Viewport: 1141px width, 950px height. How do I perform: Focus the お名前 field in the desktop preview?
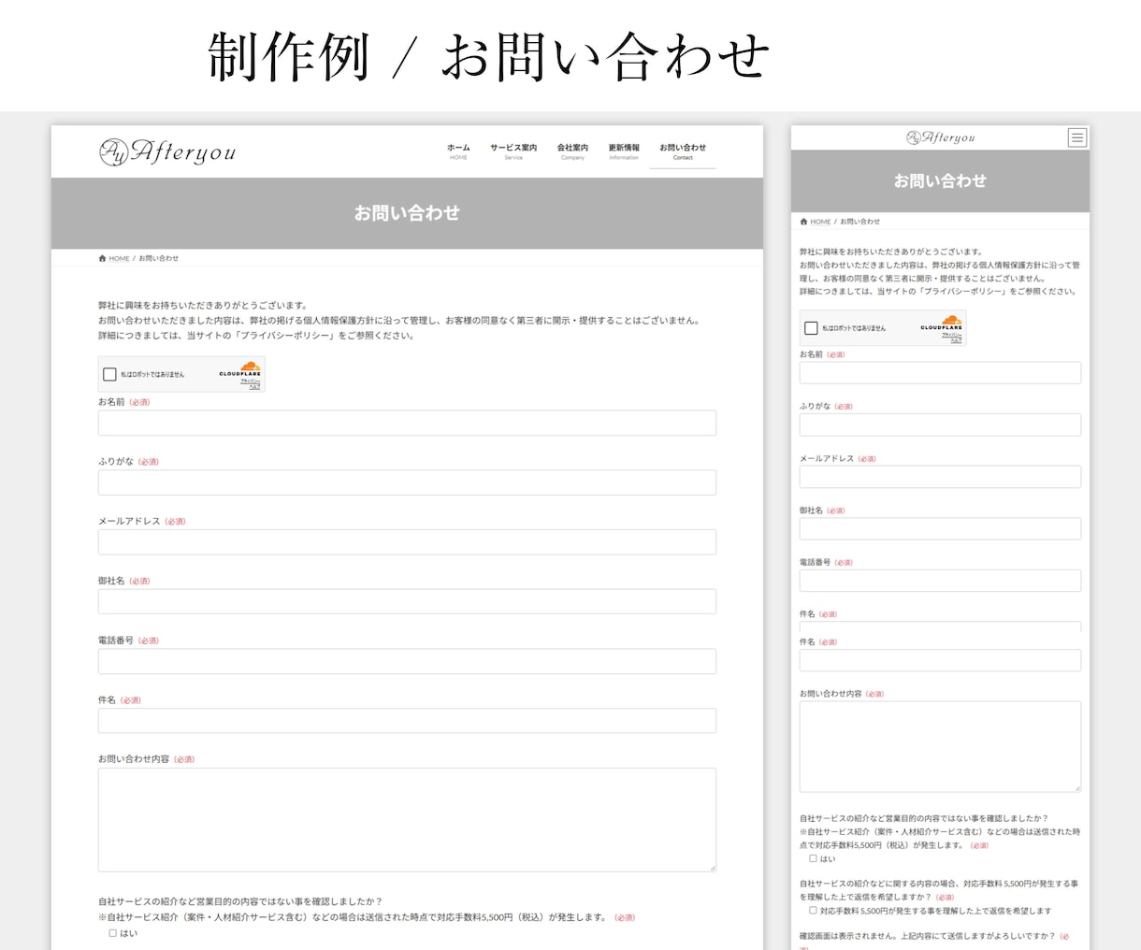coord(407,423)
